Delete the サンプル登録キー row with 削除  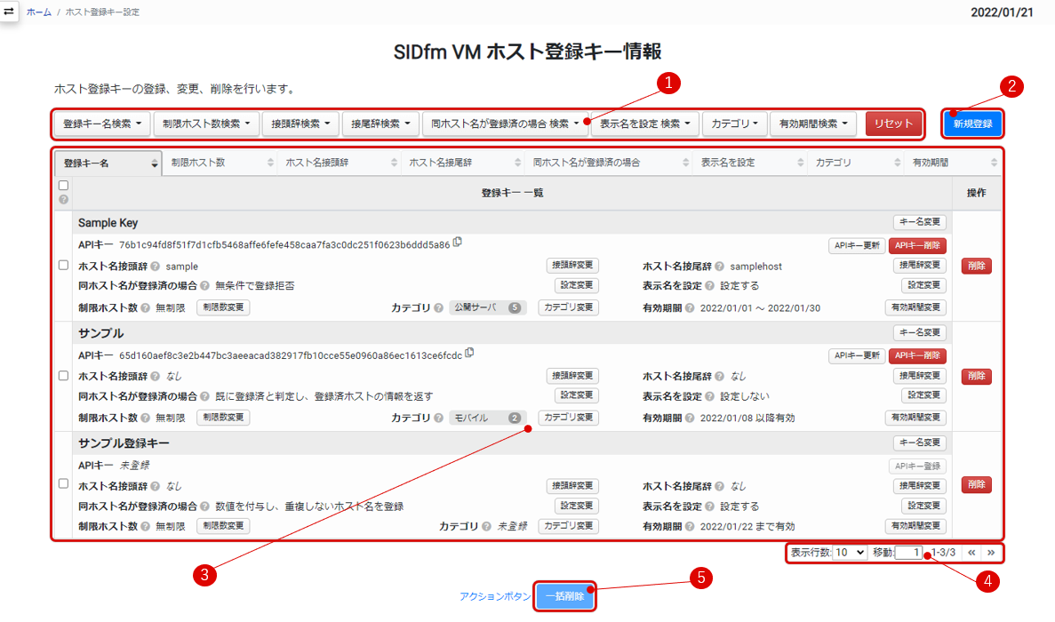(x=976, y=484)
